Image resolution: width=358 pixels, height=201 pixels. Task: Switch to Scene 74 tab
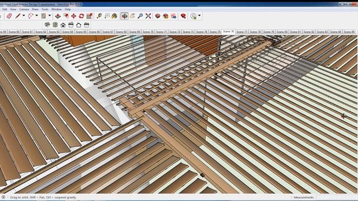coord(201,32)
